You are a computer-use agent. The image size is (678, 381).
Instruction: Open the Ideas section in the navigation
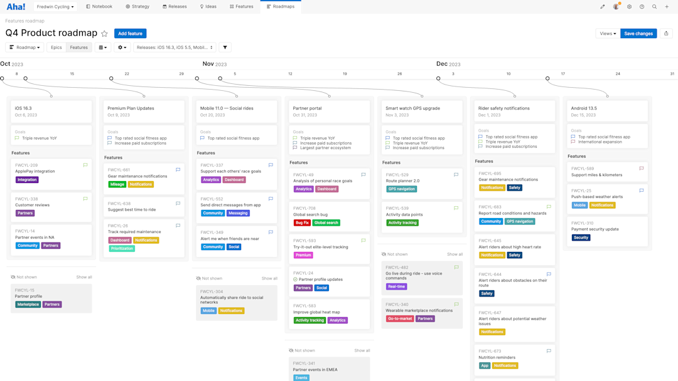[x=207, y=7]
